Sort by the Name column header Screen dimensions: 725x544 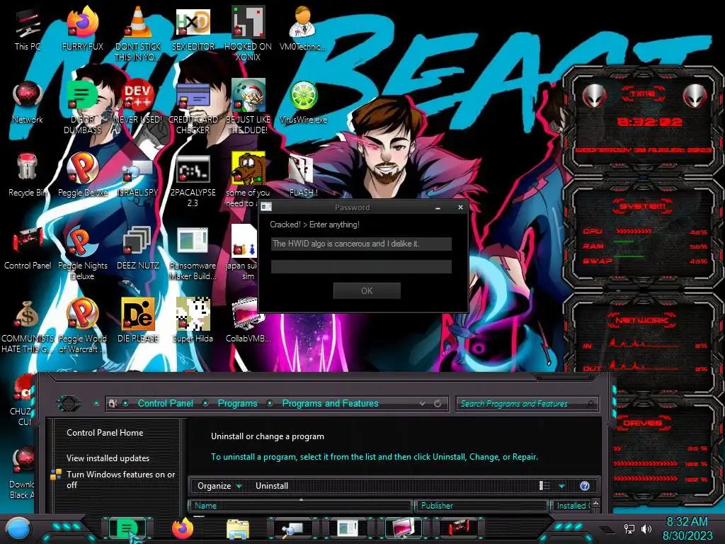pos(299,506)
